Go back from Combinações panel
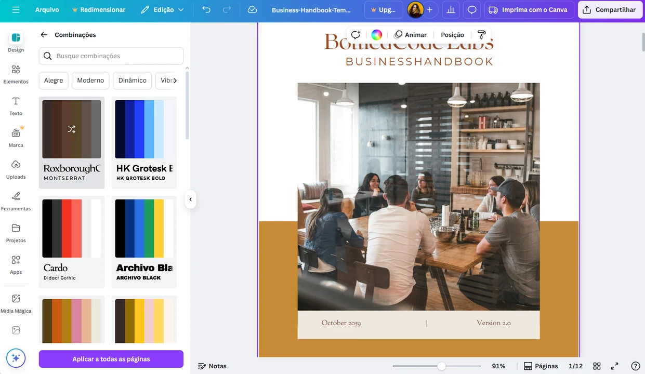The image size is (645, 374). tap(44, 35)
